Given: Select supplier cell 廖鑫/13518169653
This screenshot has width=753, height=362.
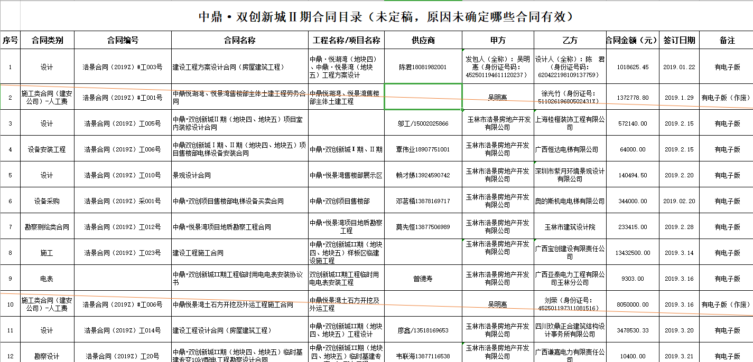Looking at the screenshot, I should point(423,330).
